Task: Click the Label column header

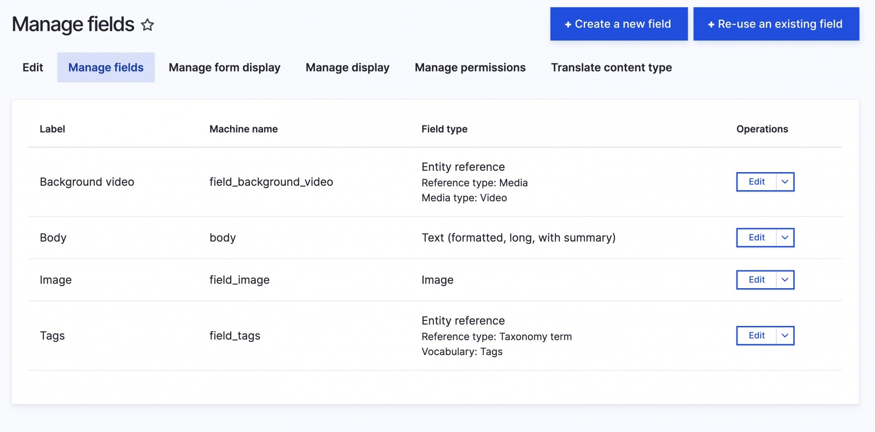Action: click(52, 129)
